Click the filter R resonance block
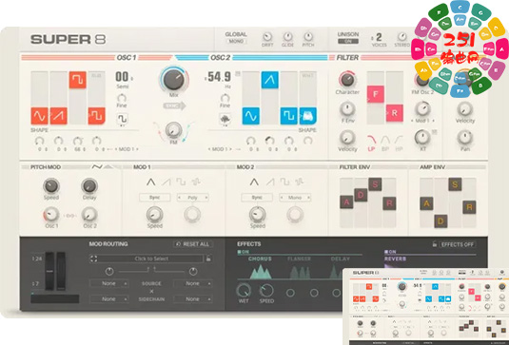 (395, 113)
